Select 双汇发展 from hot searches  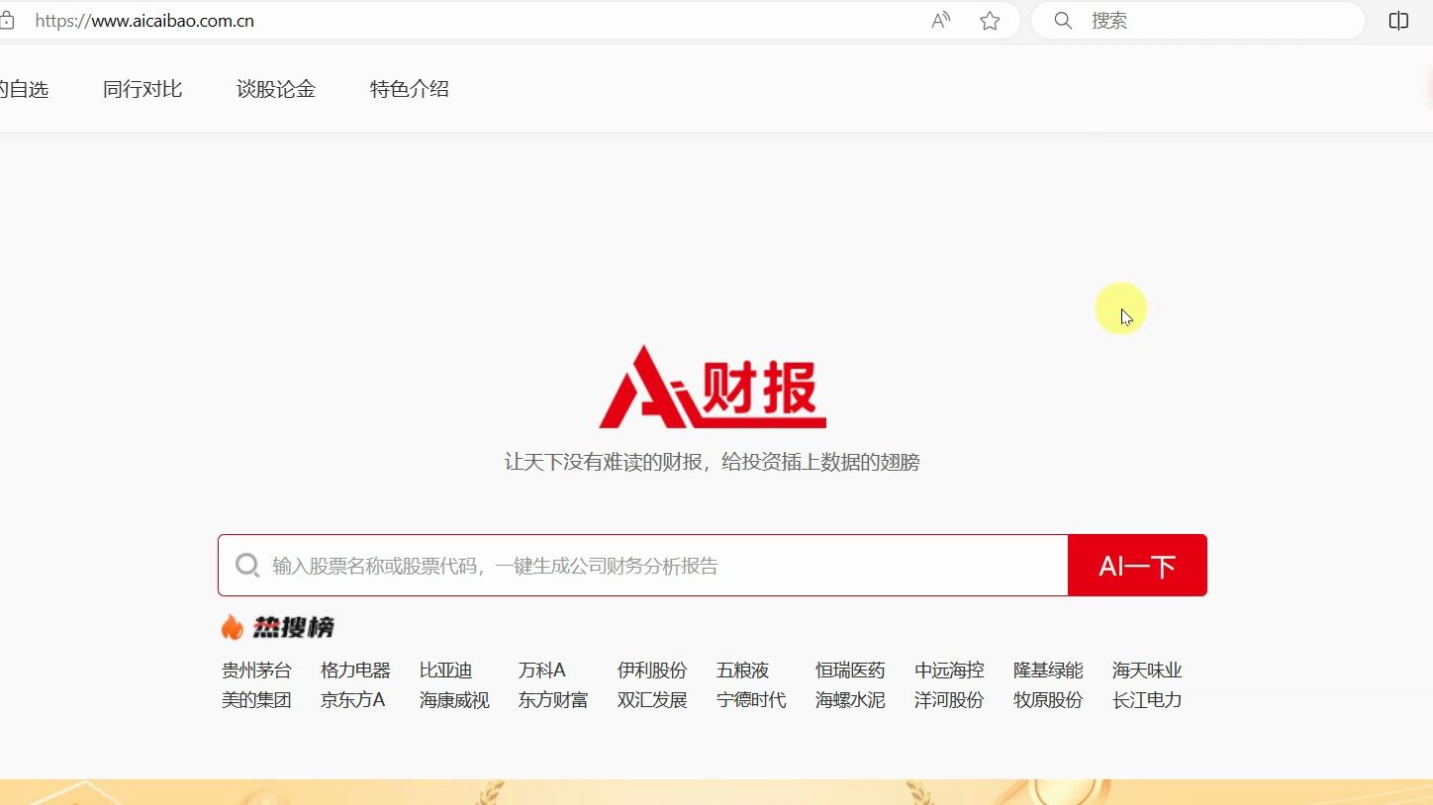(652, 700)
